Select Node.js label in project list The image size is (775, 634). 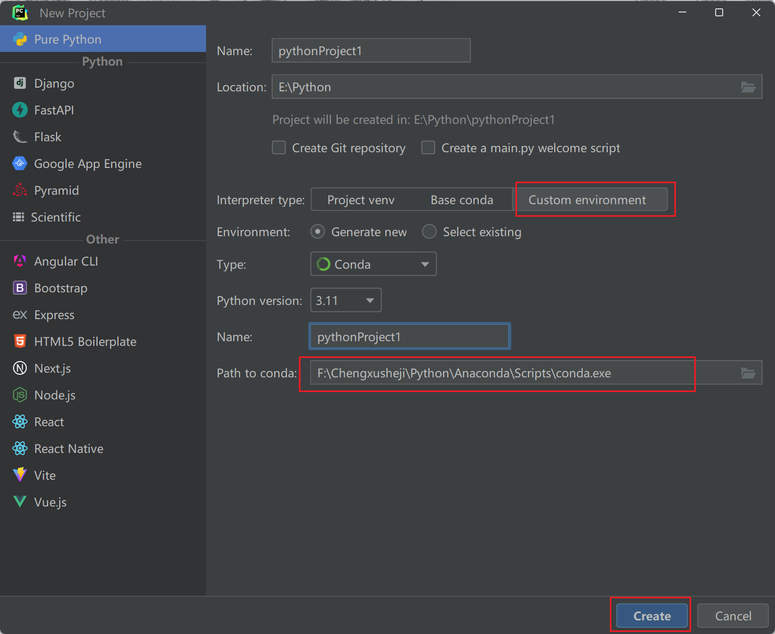(x=55, y=395)
